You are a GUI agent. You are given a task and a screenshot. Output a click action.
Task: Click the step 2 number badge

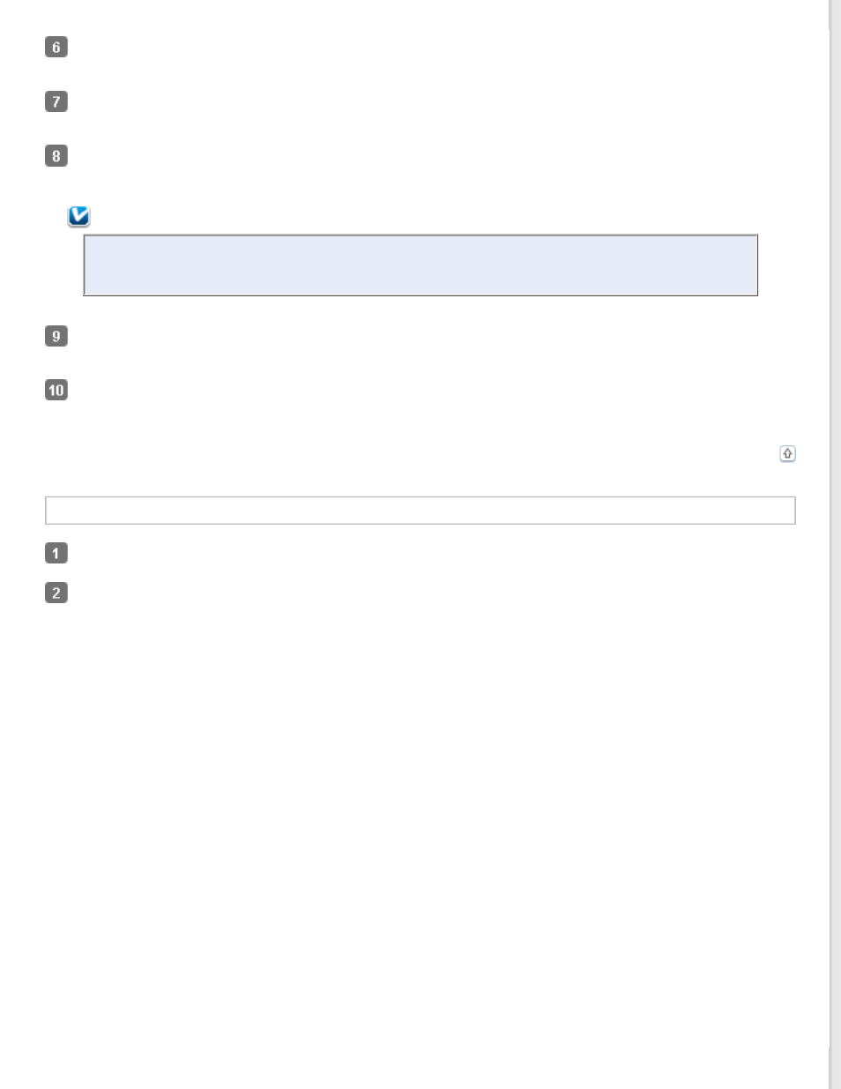pos(56,593)
